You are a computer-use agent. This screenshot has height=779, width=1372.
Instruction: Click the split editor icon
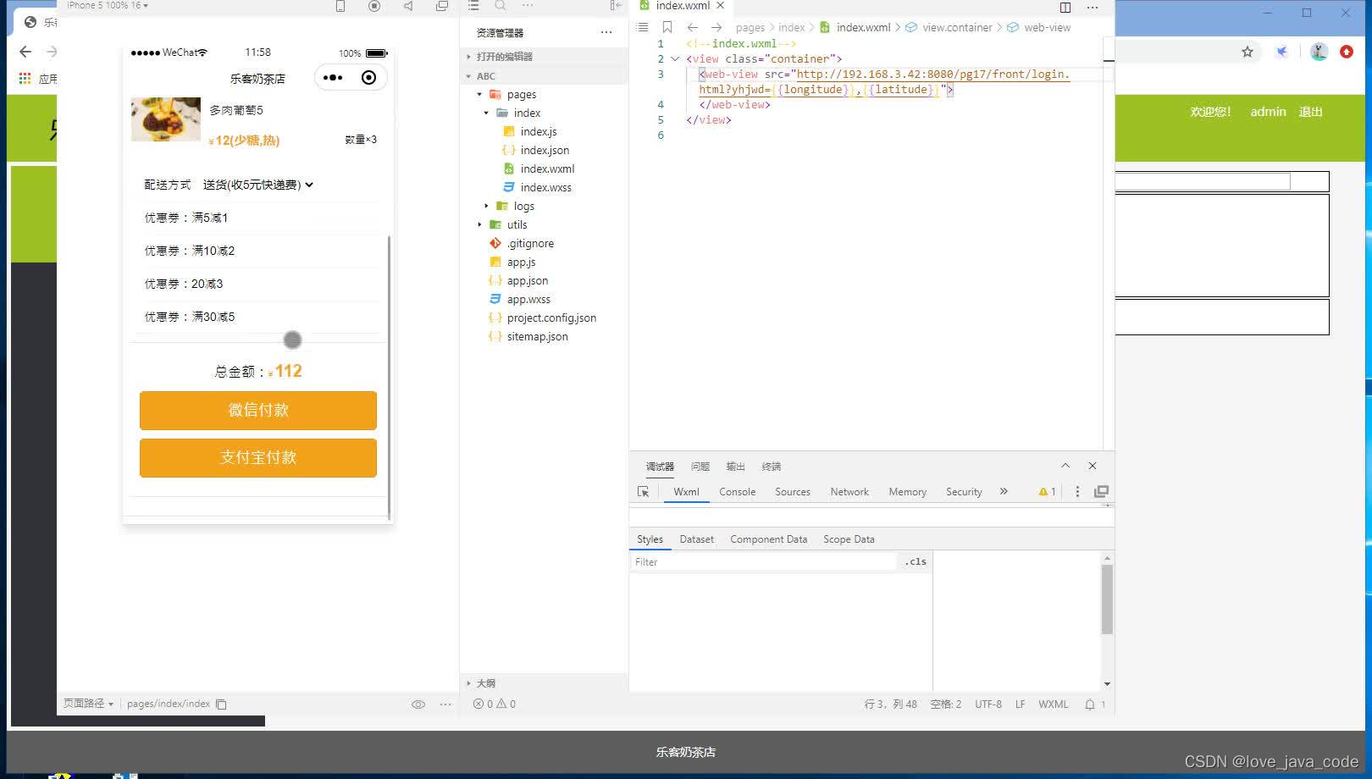pyautogui.click(x=1065, y=8)
